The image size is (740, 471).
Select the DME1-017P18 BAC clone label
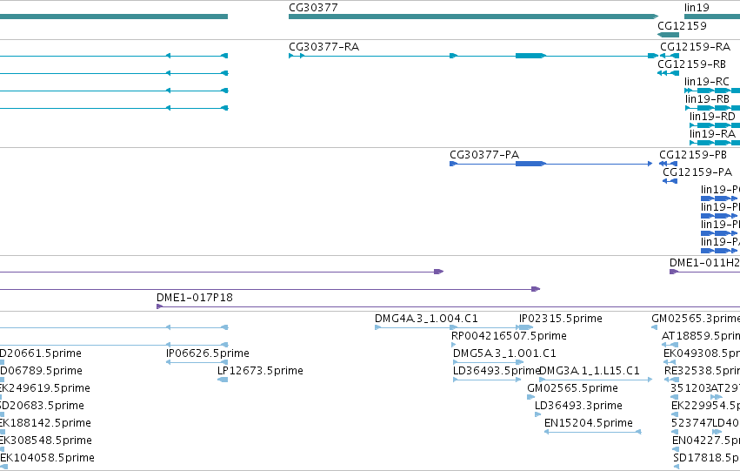pos(195,298)
